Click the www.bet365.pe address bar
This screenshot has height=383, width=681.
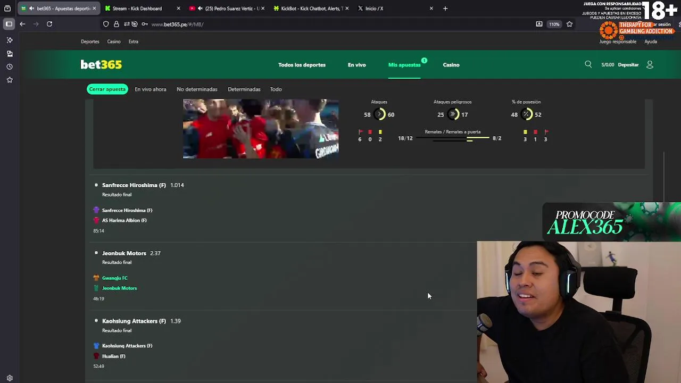[177, 24]
